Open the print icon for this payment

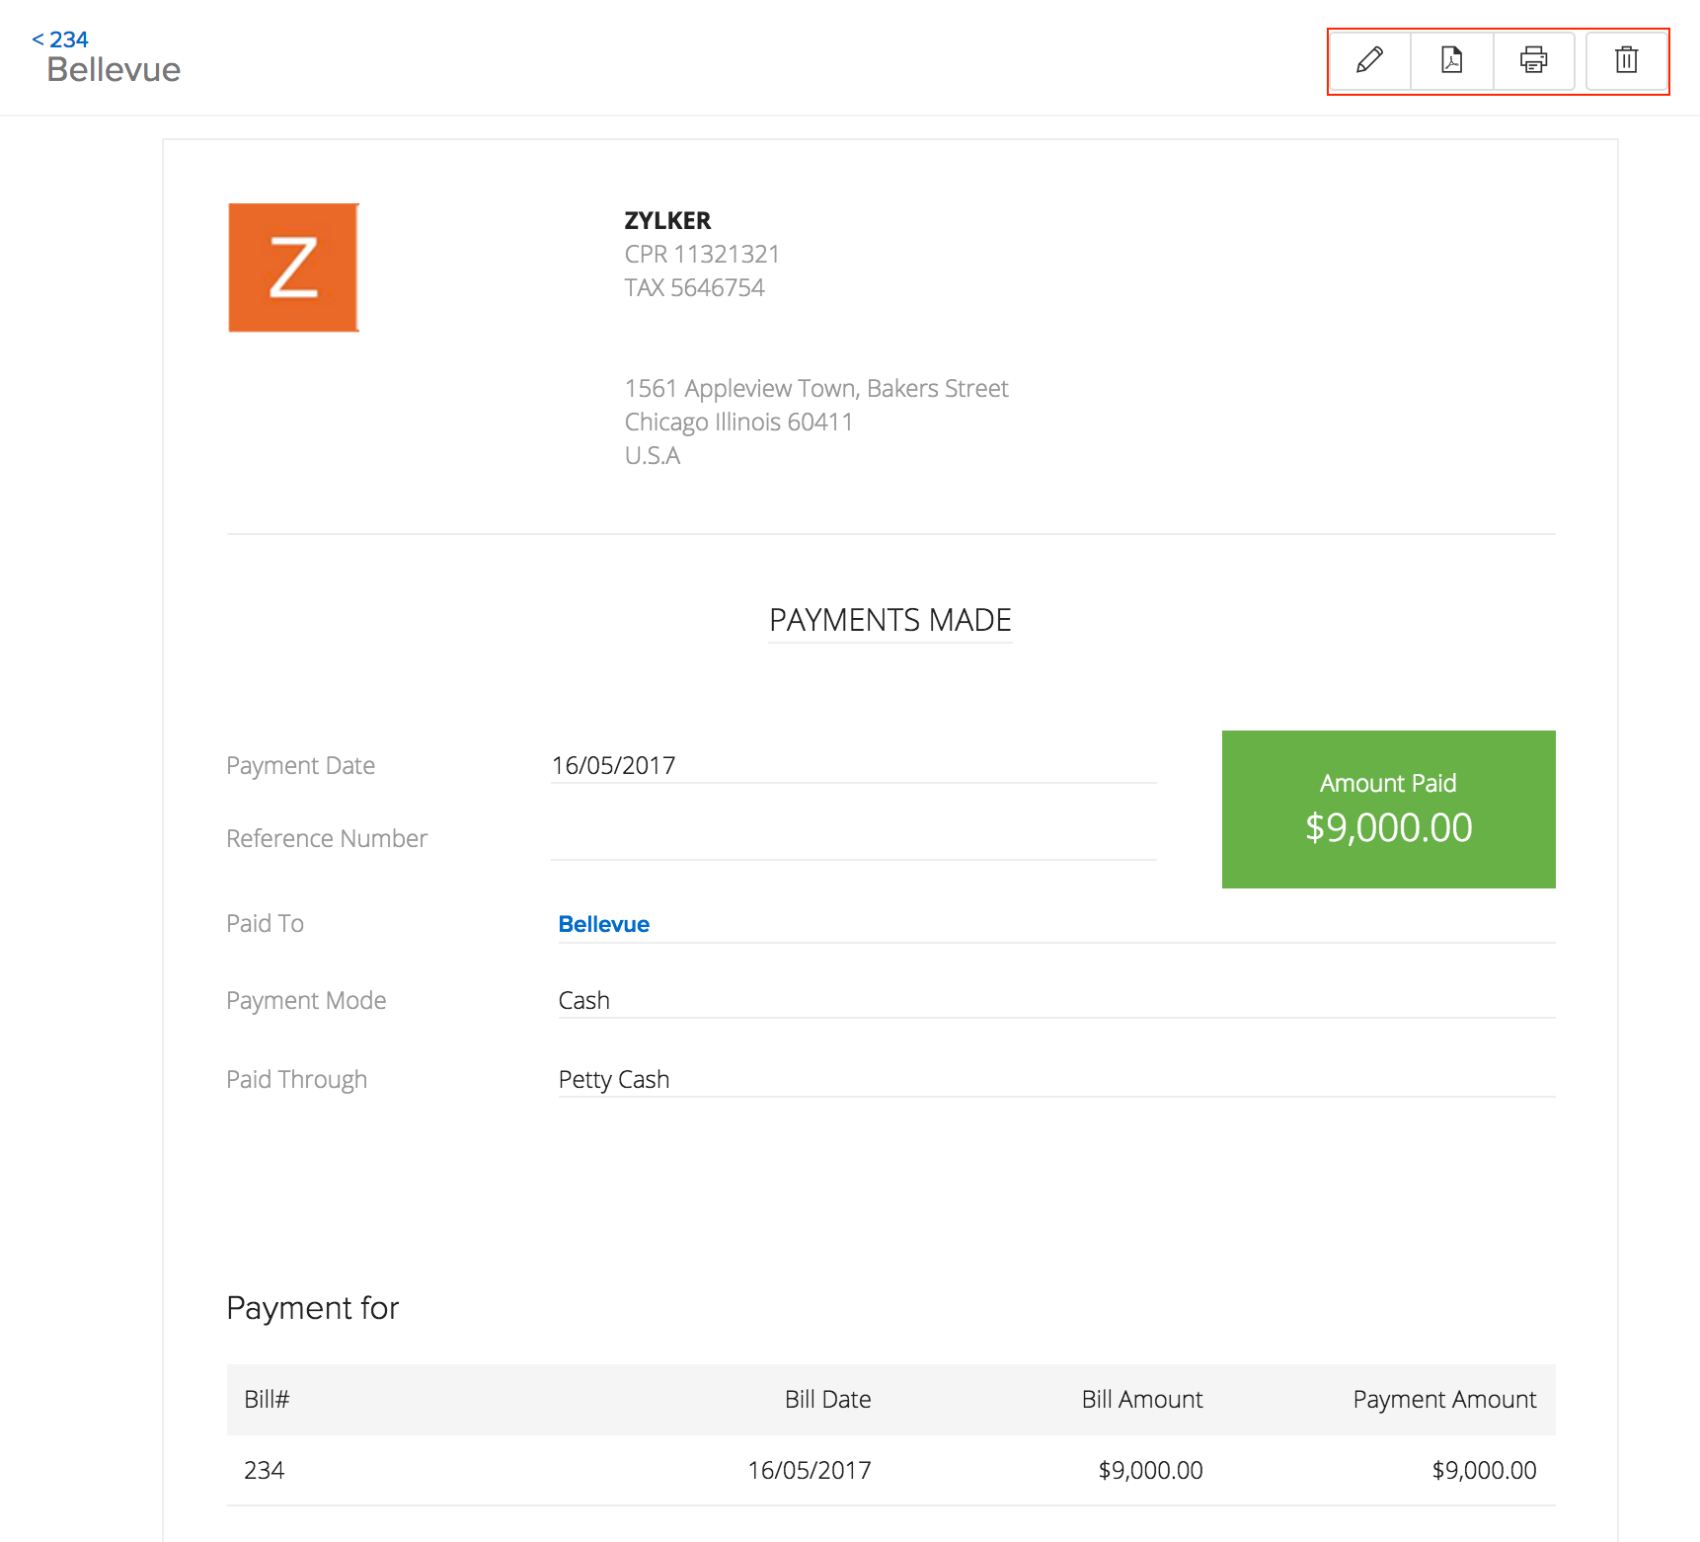pyautogui.click(x=1533, y=61)
